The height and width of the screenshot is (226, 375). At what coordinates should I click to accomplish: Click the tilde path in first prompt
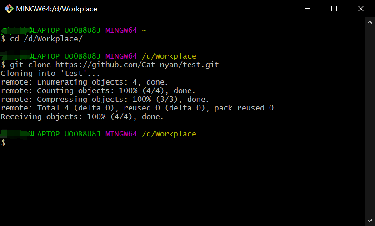[144, 30]
